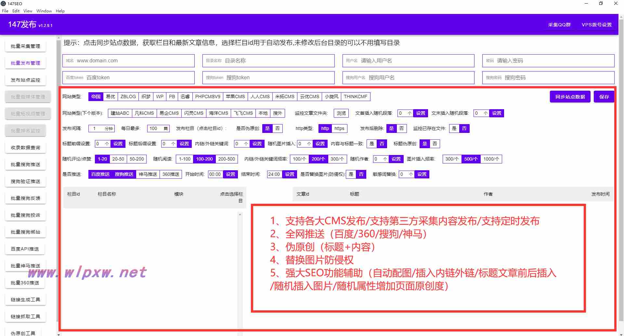Screen dimensions: 624x336
Task: Select 苹果CMS website type
Action: pyautogui.click(x=235, y=97)
